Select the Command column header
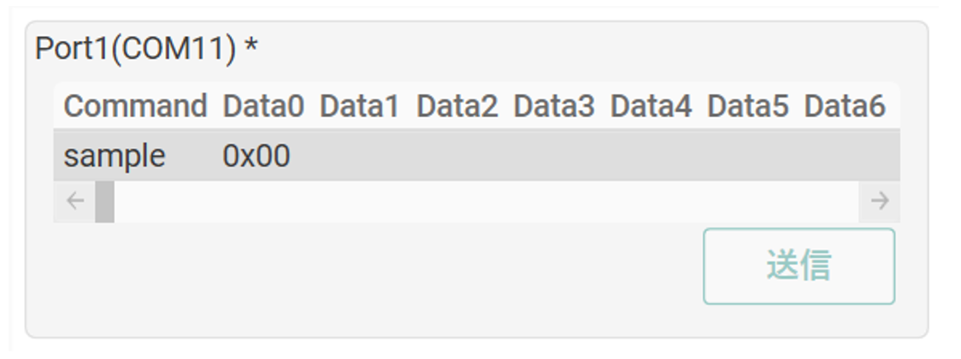 tap(135, 107)
